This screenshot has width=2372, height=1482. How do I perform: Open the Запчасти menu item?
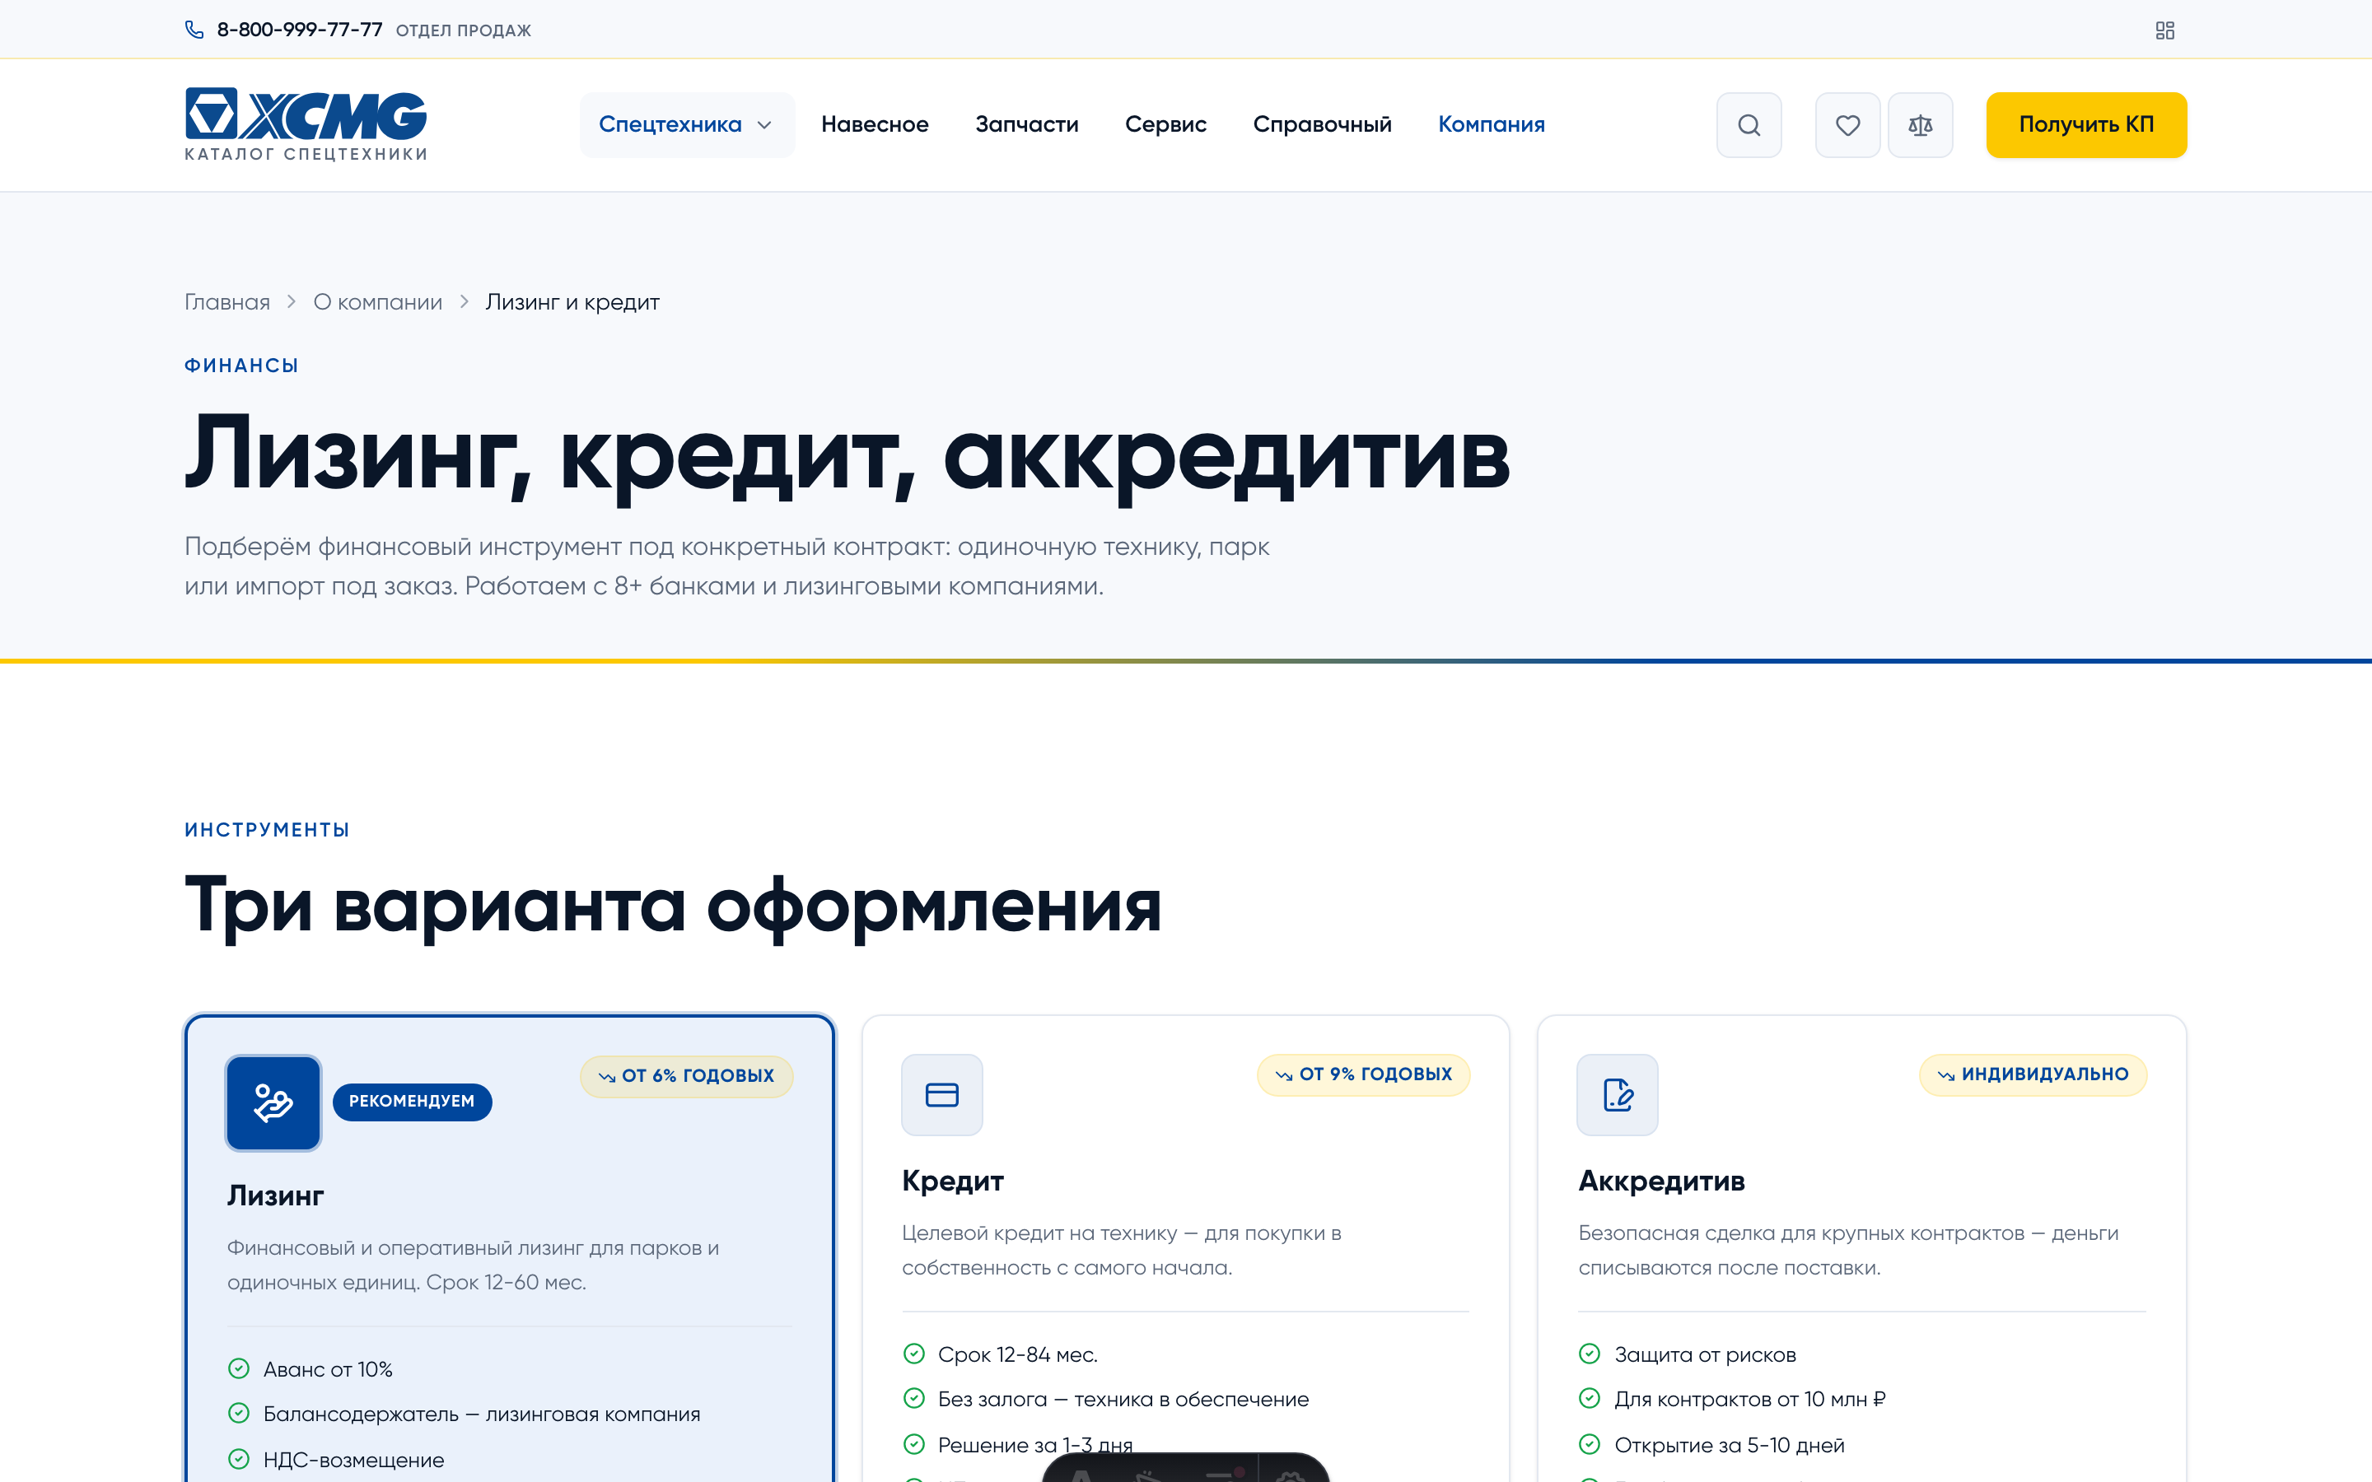(x=1026, y=124)
